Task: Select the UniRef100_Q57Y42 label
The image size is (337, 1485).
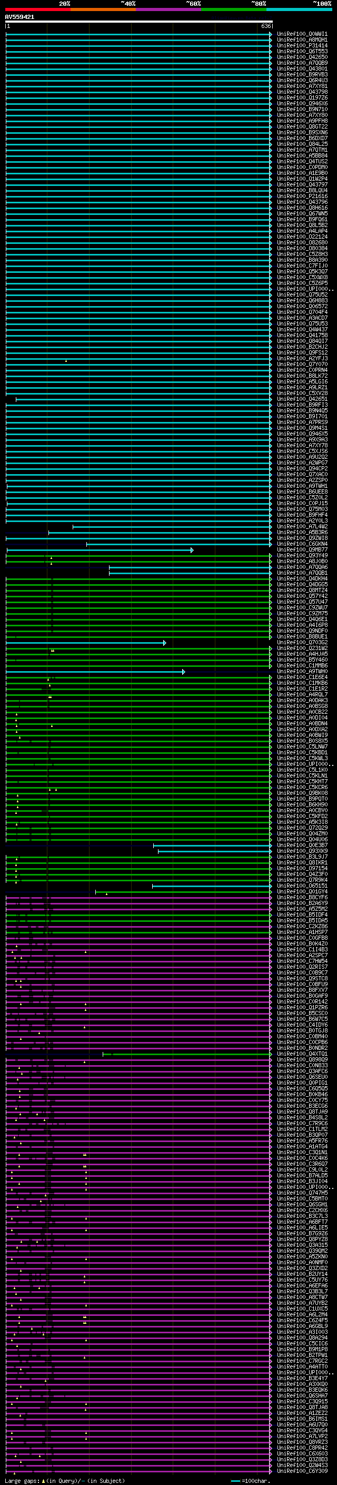Action: pyautogui.click(x=302, y=596)
